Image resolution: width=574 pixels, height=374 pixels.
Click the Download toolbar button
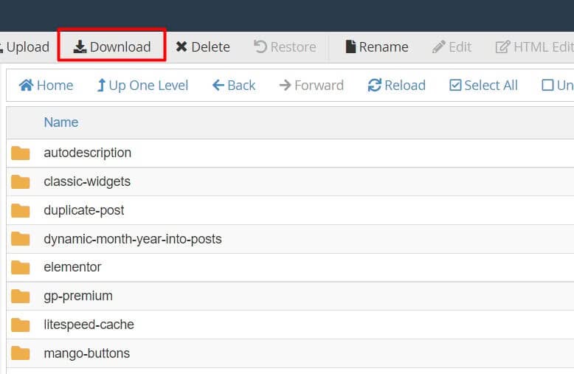[112, 46]
